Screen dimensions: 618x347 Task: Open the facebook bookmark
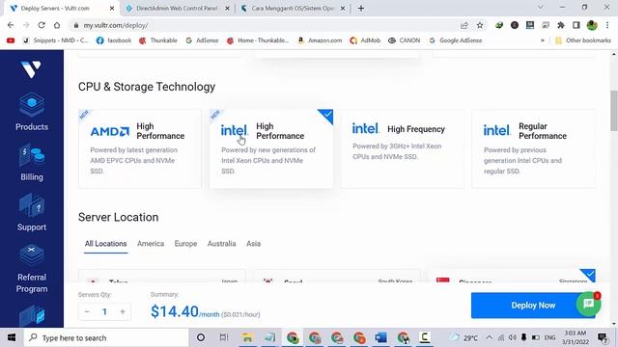[114, 40]
